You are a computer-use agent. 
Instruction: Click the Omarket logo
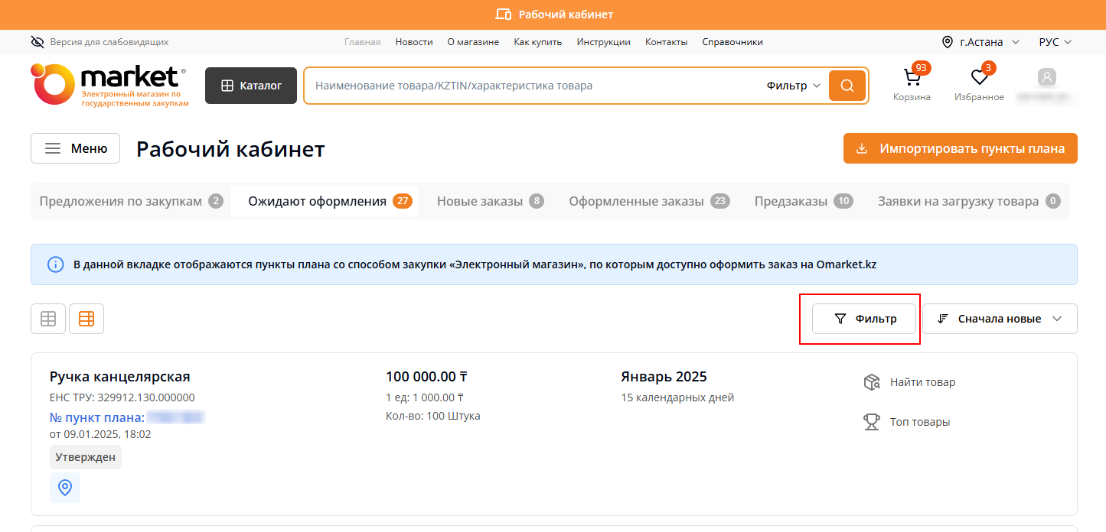[x=109, y=85]
